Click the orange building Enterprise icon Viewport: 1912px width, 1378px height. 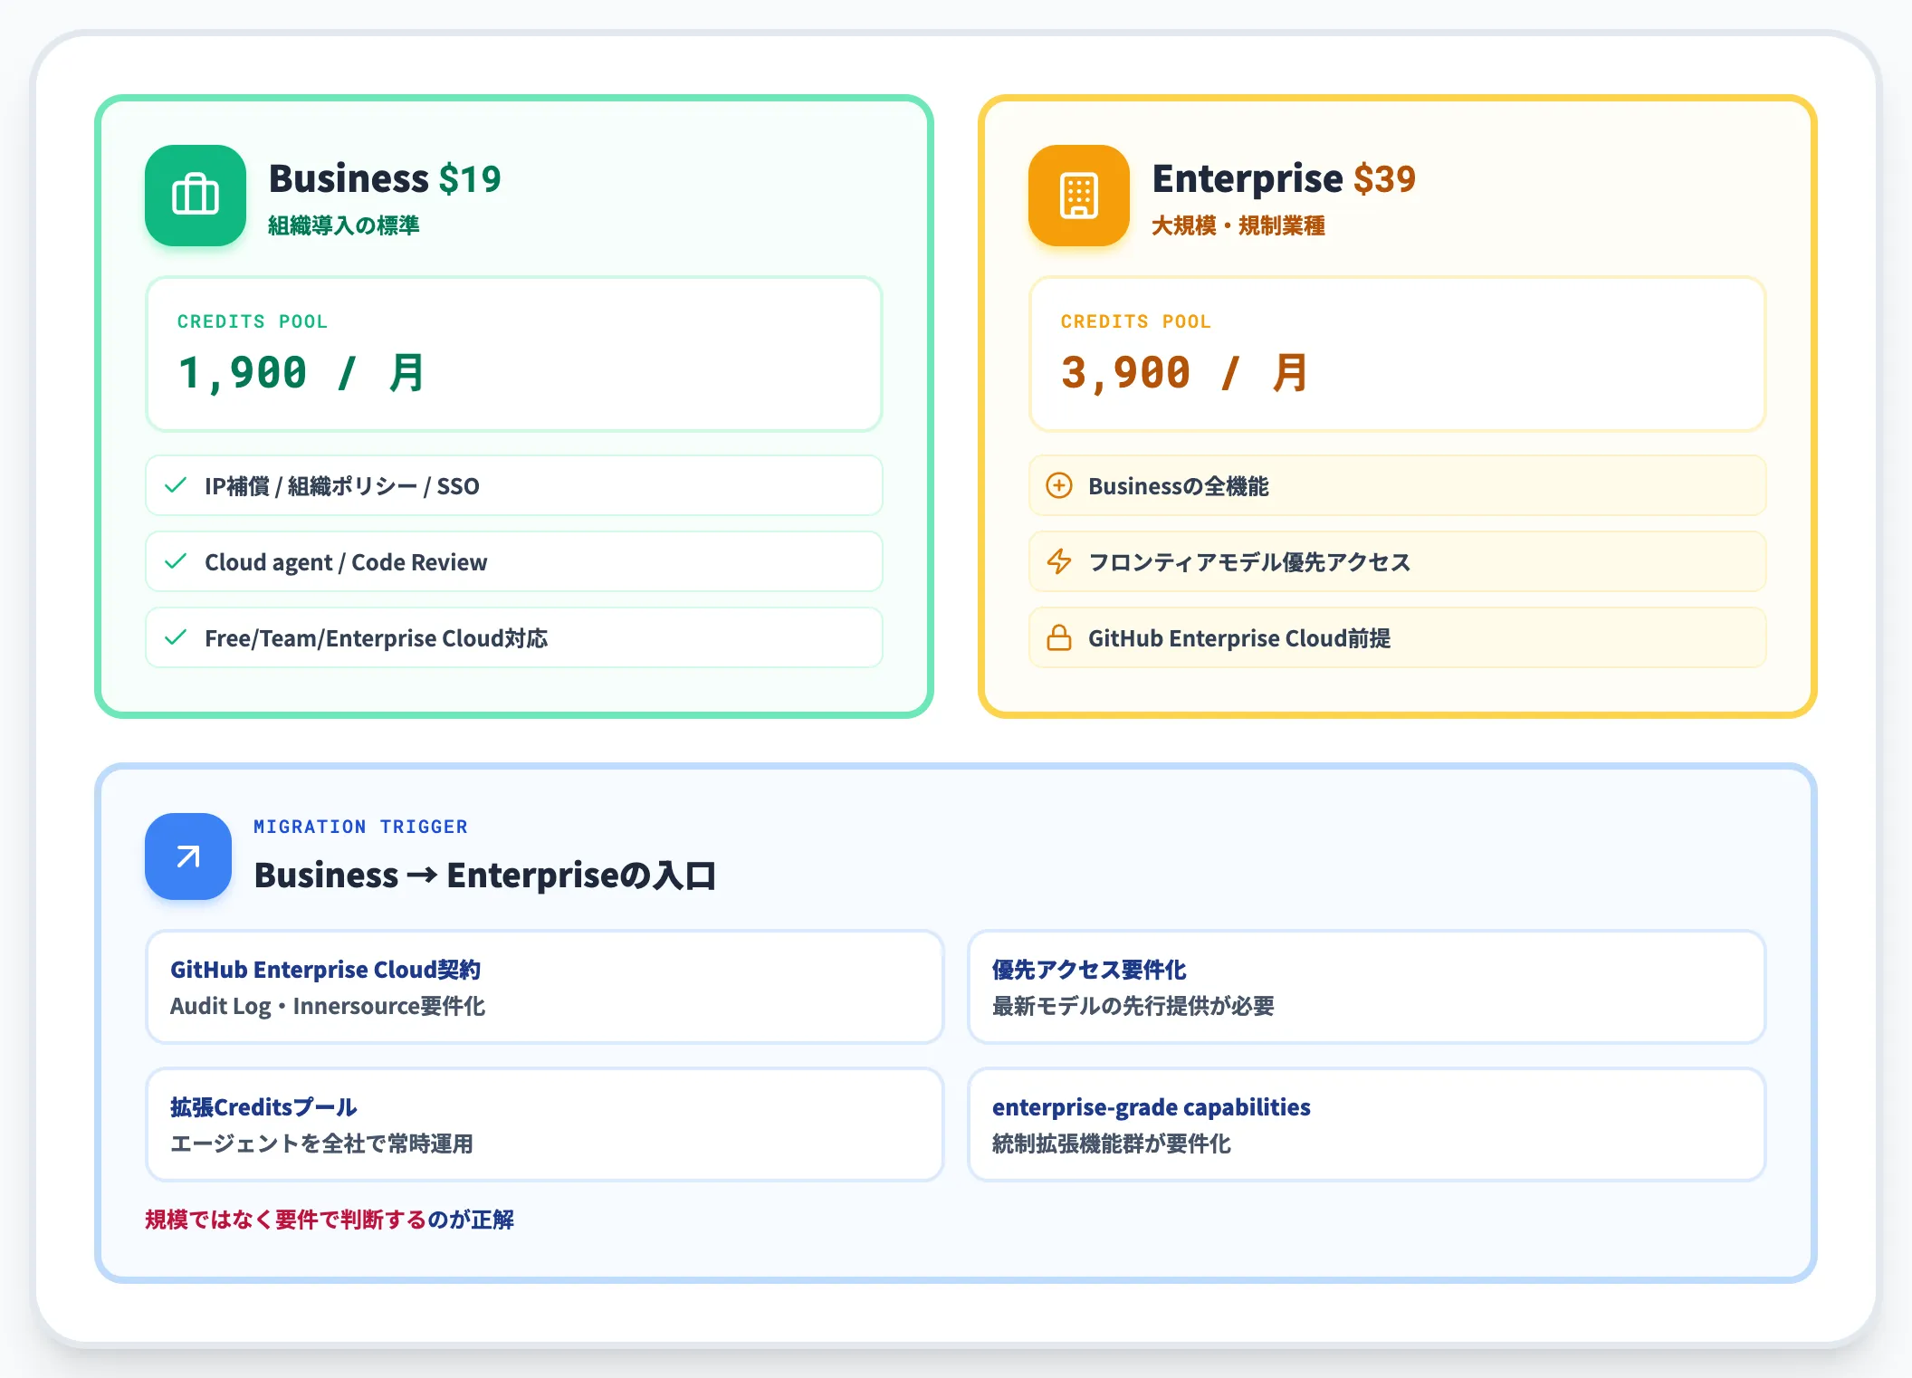[1079, 196]
